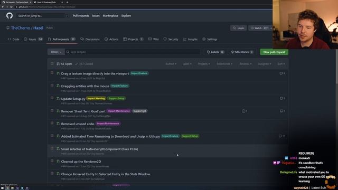Click the GitHub octocat logo
The width and height of the screenshot is (338, 190).
click(x=10, y=15)
